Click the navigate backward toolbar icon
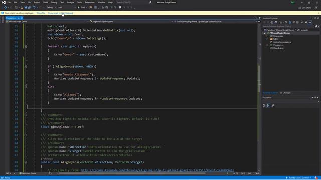This screenshot has height=180, width=321. 6,8
